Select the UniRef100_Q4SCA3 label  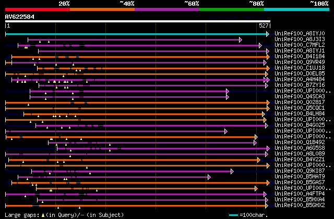click(300, 96)
